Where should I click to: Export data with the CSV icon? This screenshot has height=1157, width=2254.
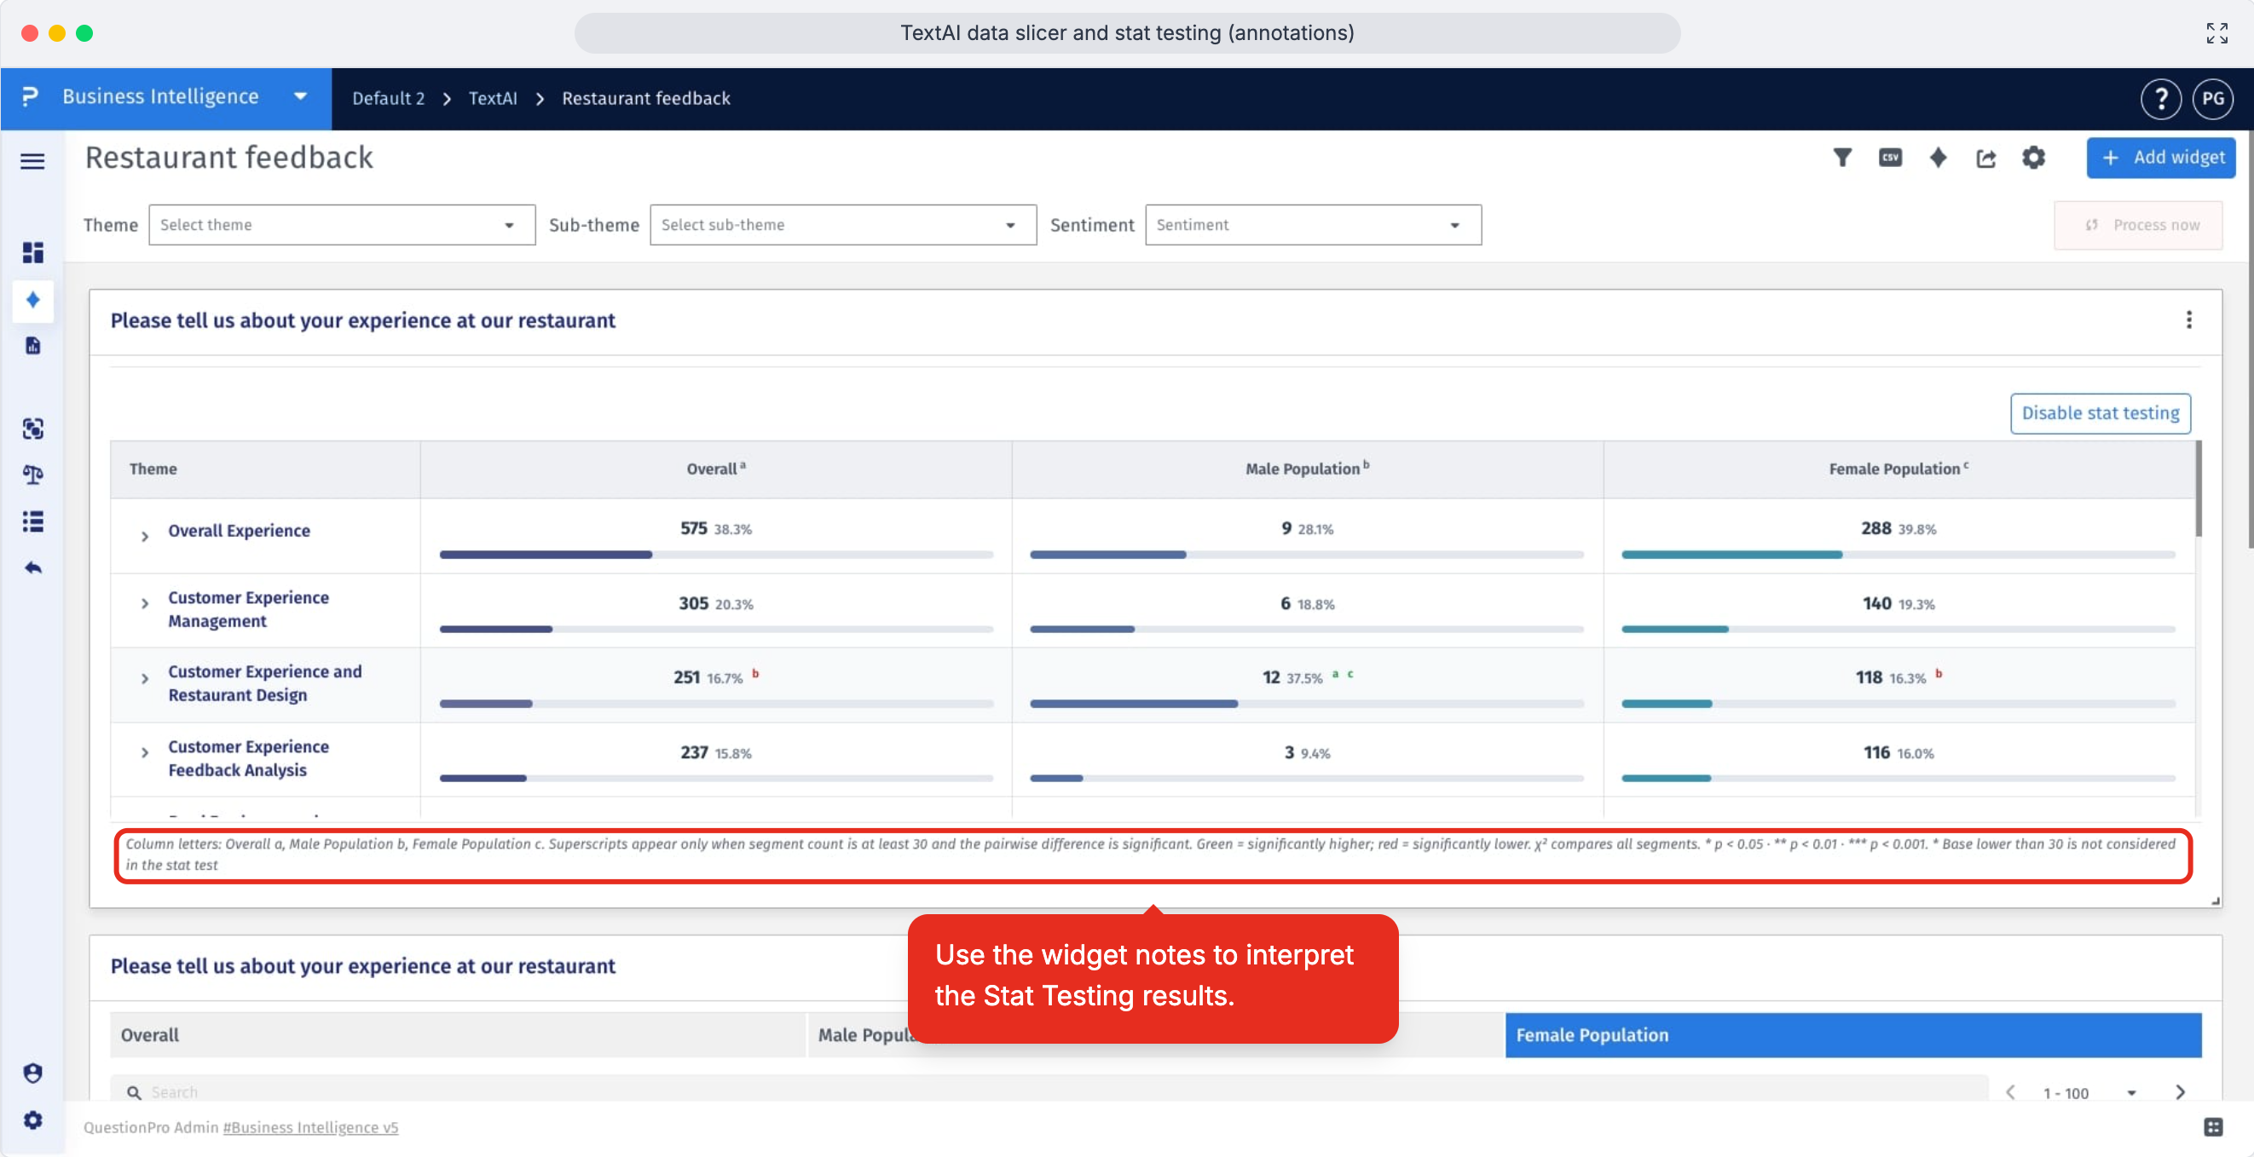pos(1890,158)
